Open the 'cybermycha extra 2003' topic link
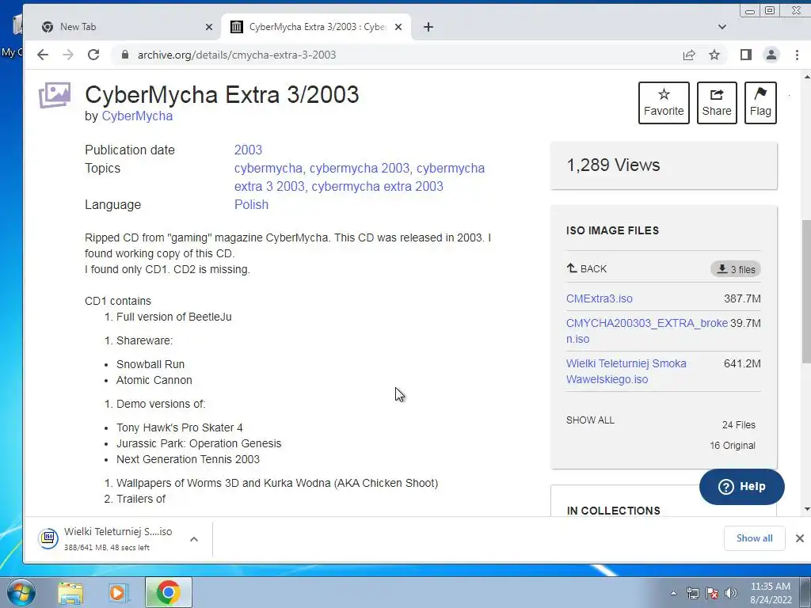Image resolution: width=811 pixels, height=608 pixels. 377,186
